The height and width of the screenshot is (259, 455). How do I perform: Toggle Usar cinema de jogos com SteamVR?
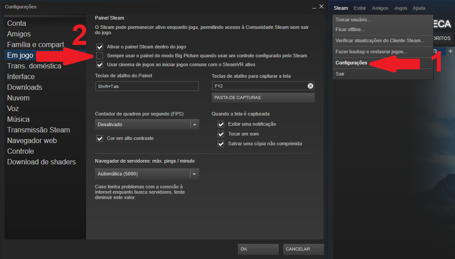[99, 64]
